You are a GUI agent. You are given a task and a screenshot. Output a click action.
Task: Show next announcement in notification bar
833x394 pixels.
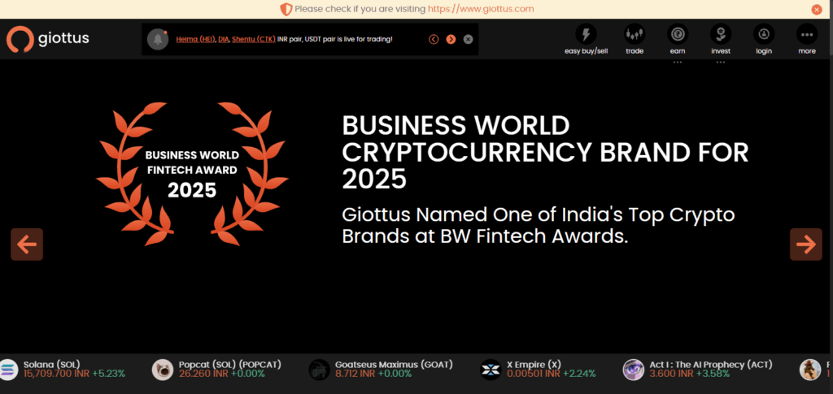pyautogui.click(x=451, y=39)
